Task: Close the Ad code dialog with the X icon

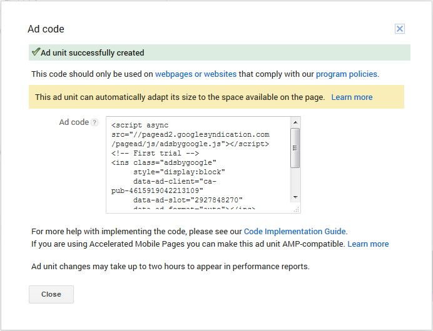Action: click(x=400, y=29)
